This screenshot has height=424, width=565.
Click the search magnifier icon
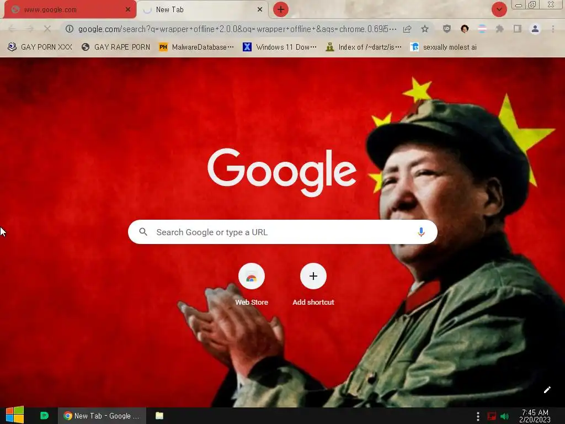[143, 232]
